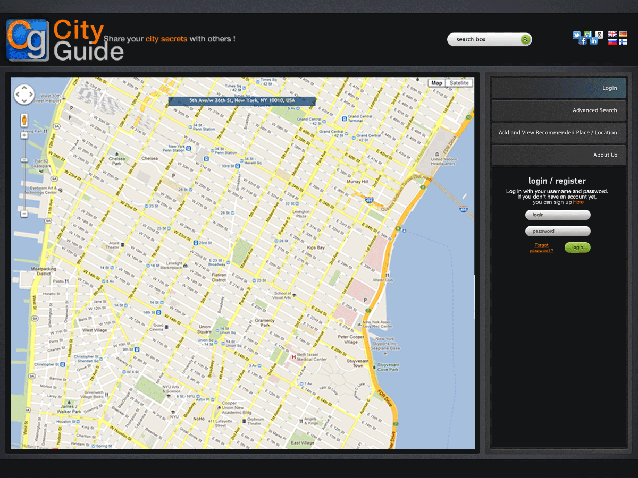
Task: Click the Peter Cooper Village label
Action: coord(351,339)
